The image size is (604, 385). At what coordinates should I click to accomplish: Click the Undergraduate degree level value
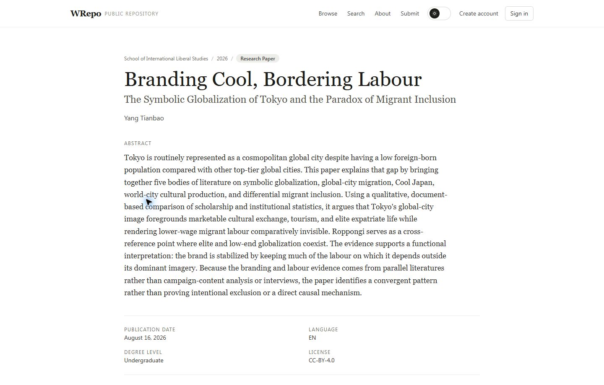[144, 360]
